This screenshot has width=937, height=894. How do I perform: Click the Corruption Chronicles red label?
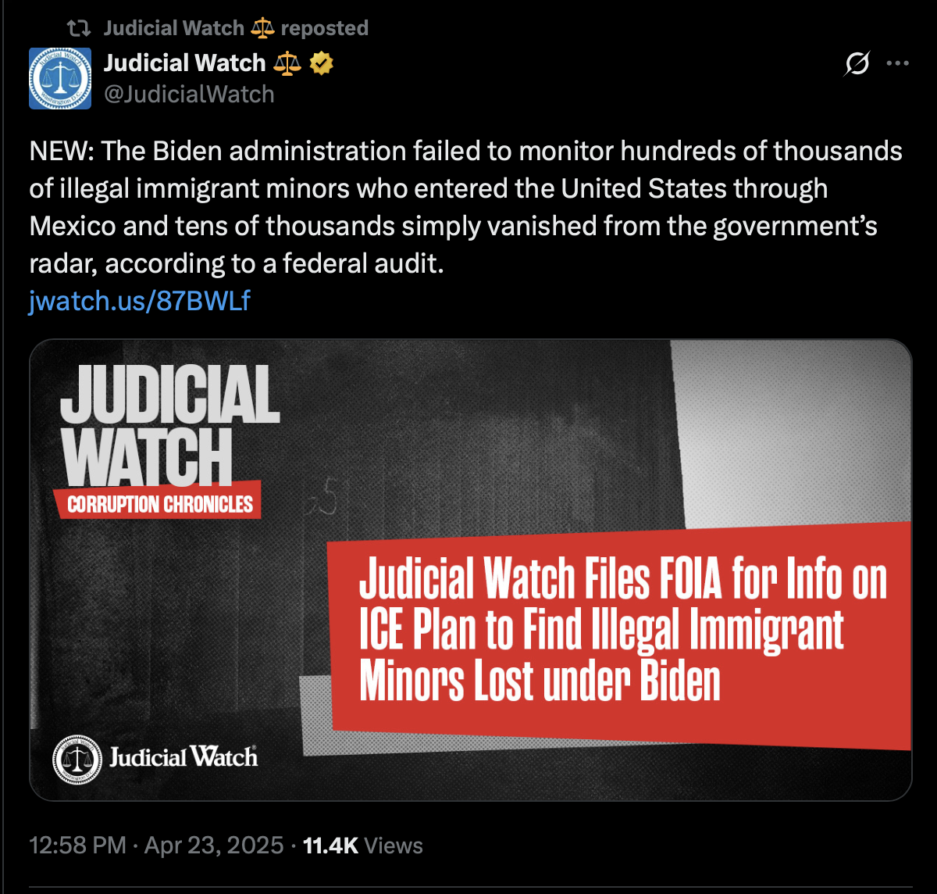159,502
